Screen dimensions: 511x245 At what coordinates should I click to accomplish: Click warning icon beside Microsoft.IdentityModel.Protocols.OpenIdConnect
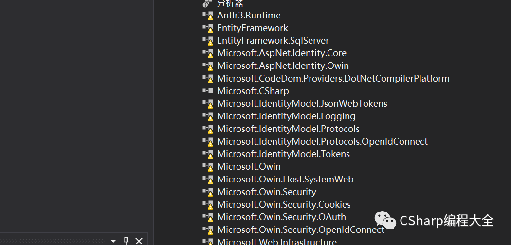pyautogui.click(x=208, y=142)
